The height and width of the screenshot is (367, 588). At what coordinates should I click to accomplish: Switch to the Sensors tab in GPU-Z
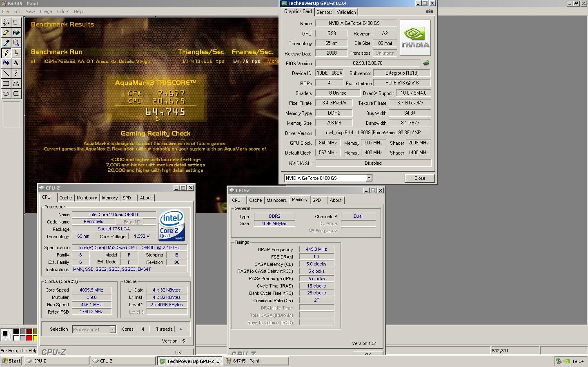[x=324, y=12]
